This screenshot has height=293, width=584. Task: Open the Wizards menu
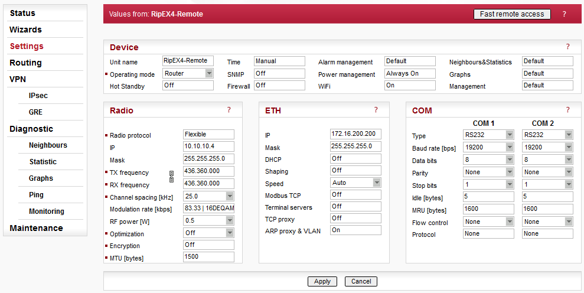25,30
